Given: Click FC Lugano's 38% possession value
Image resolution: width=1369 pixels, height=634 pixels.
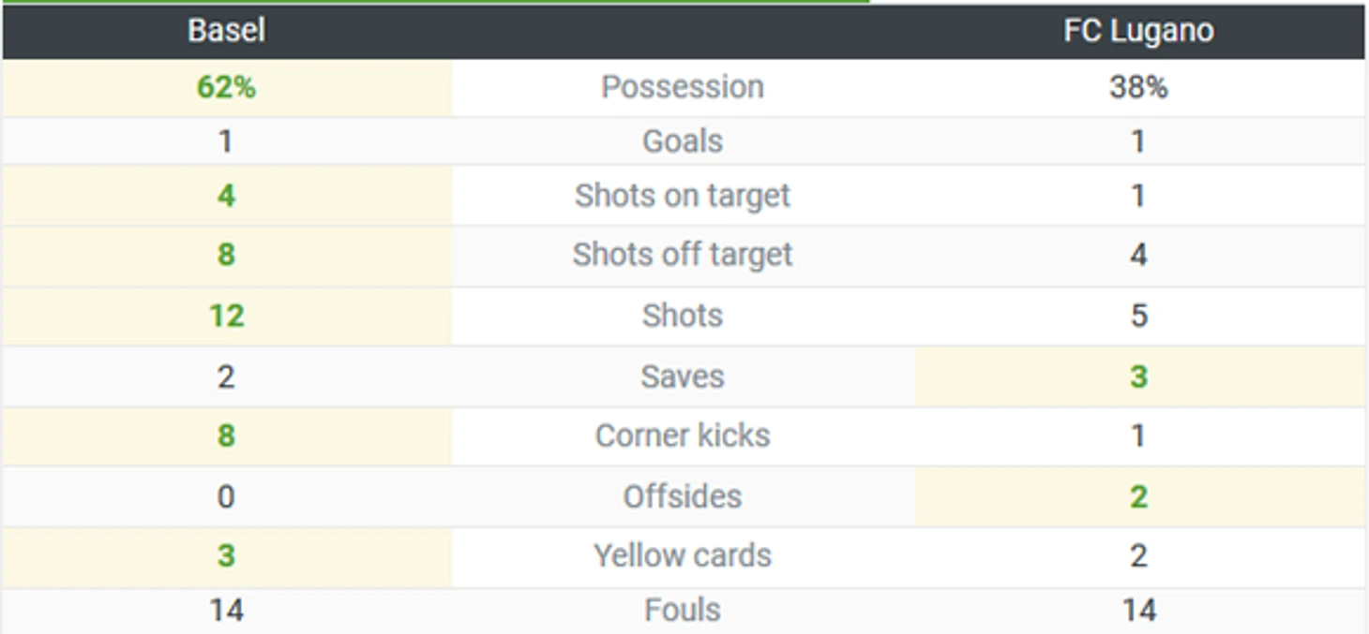Looking at the screenshot, I should (1138, 87).
